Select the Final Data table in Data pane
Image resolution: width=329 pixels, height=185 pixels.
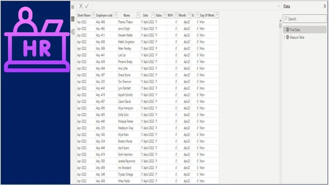click(305, 29)
